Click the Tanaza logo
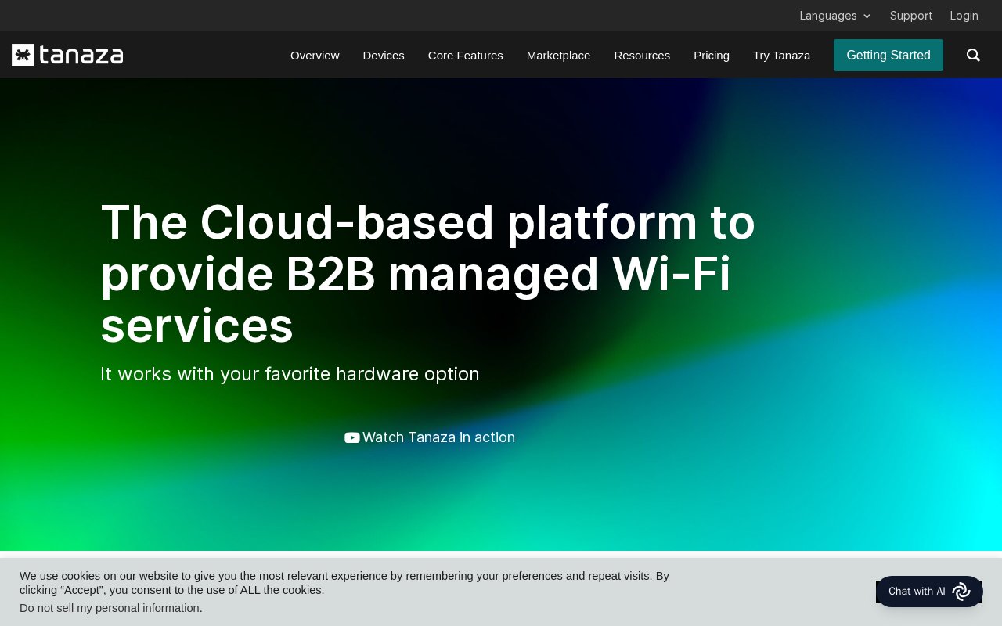 click(x=67, y=55)
